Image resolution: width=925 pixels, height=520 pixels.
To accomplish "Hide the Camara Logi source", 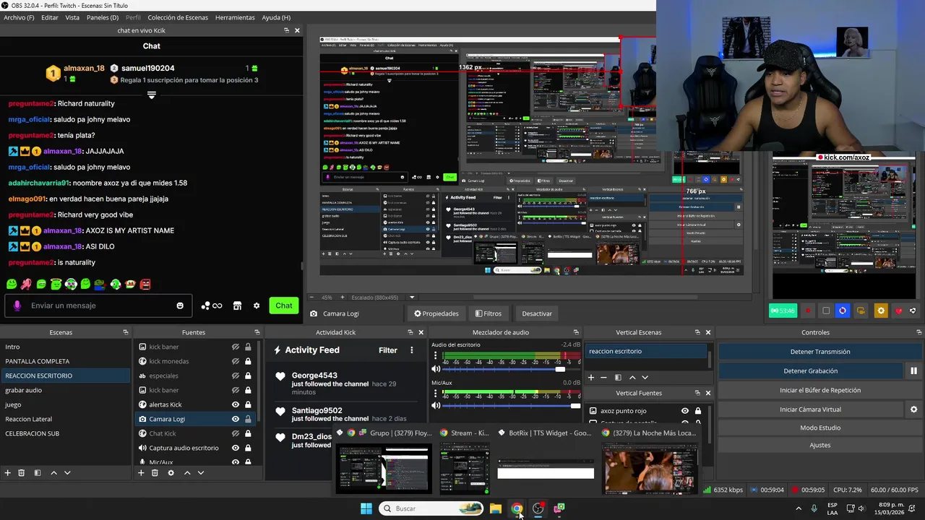I will [236, 419].
